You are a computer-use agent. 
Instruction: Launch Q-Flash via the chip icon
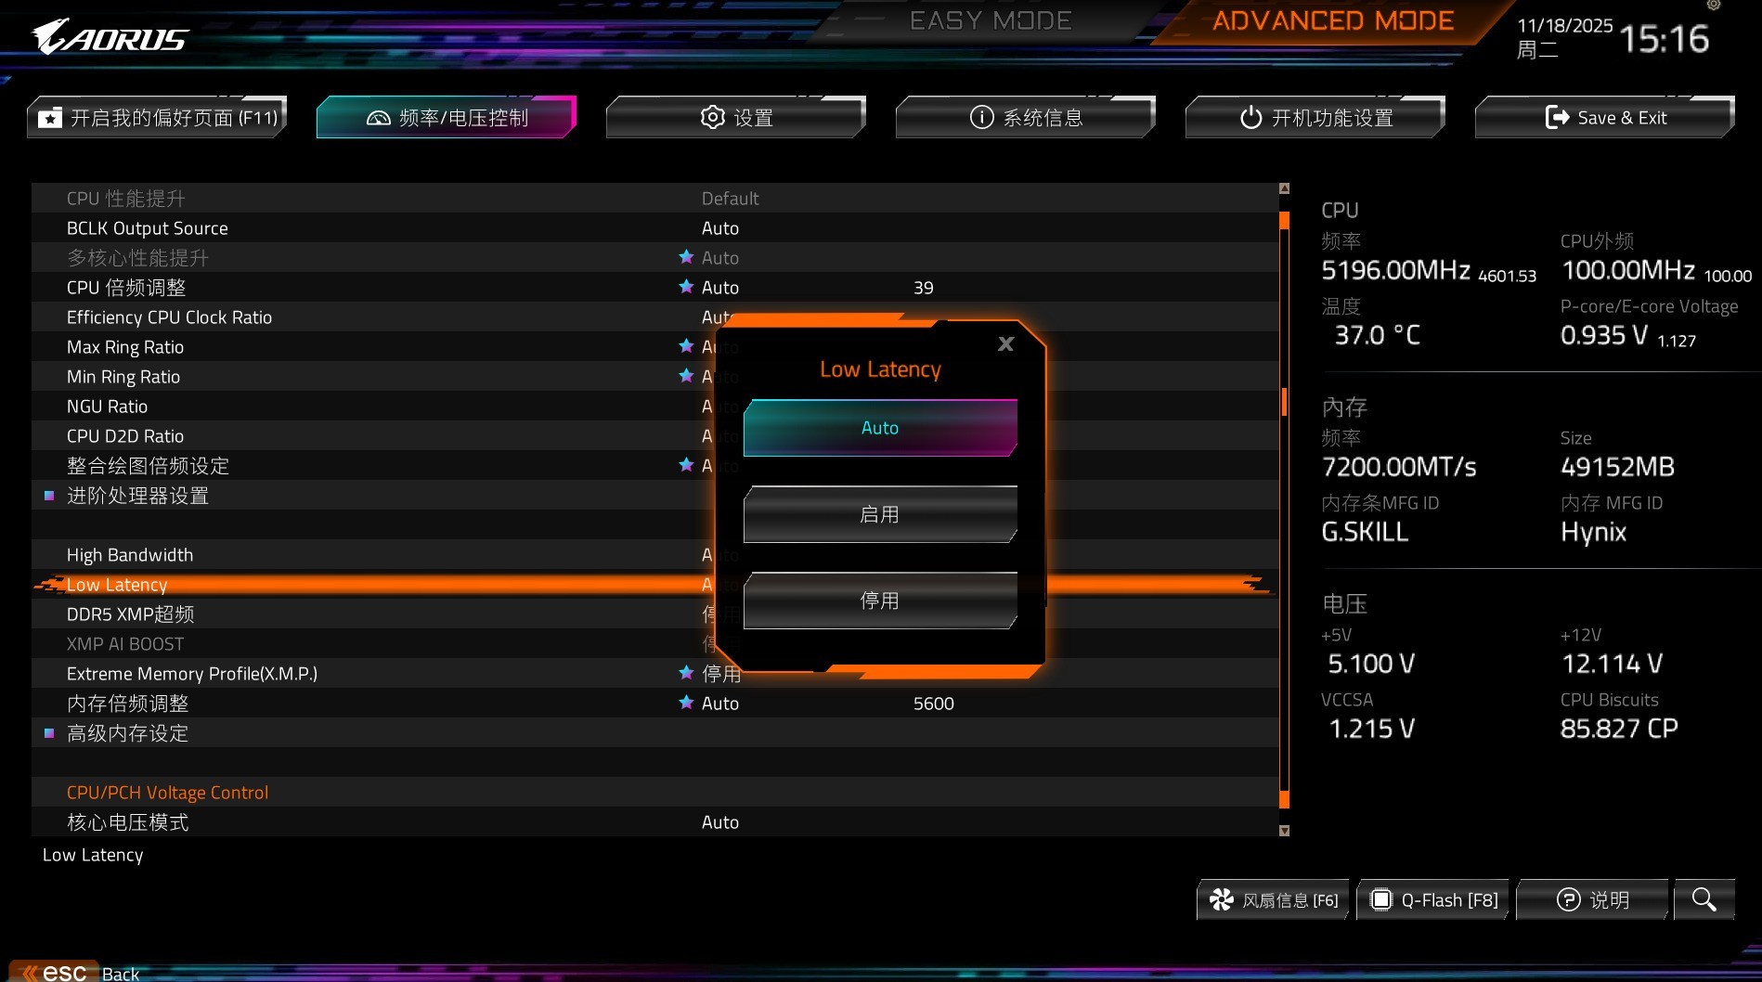click(x=1383, y=898)
